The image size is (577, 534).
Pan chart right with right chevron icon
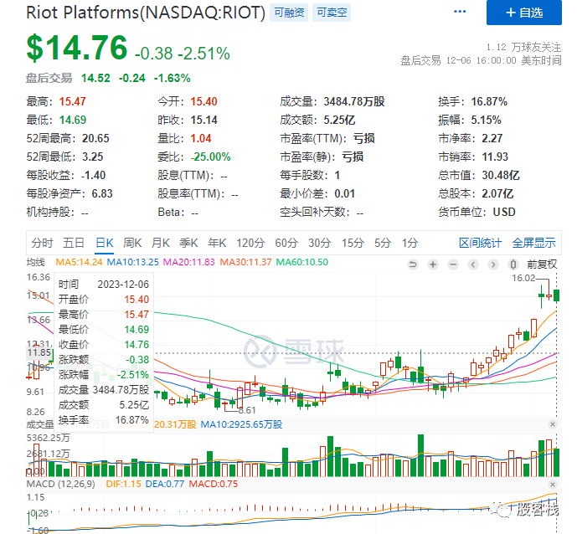(493, 264)
